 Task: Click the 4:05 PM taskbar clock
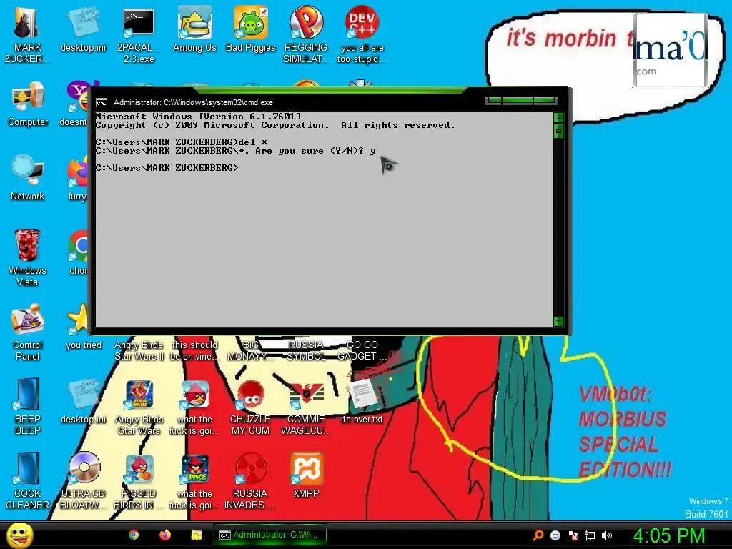pyautogui.click(x=669, y=535)
